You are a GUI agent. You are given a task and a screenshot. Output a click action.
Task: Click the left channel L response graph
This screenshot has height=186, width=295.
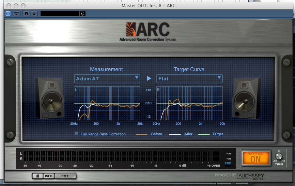point(107,103)
